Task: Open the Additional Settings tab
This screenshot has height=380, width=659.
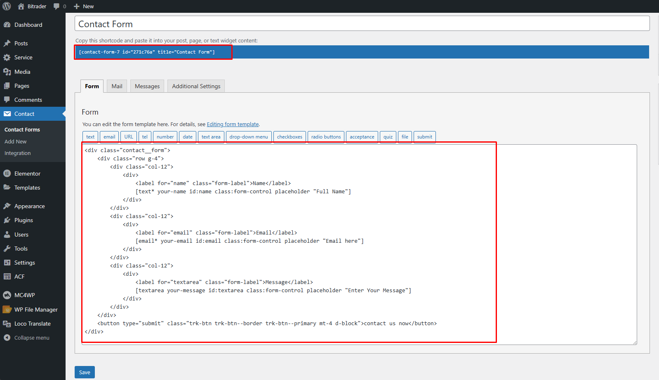Action: pyautogui.click(x=196, y=86)
